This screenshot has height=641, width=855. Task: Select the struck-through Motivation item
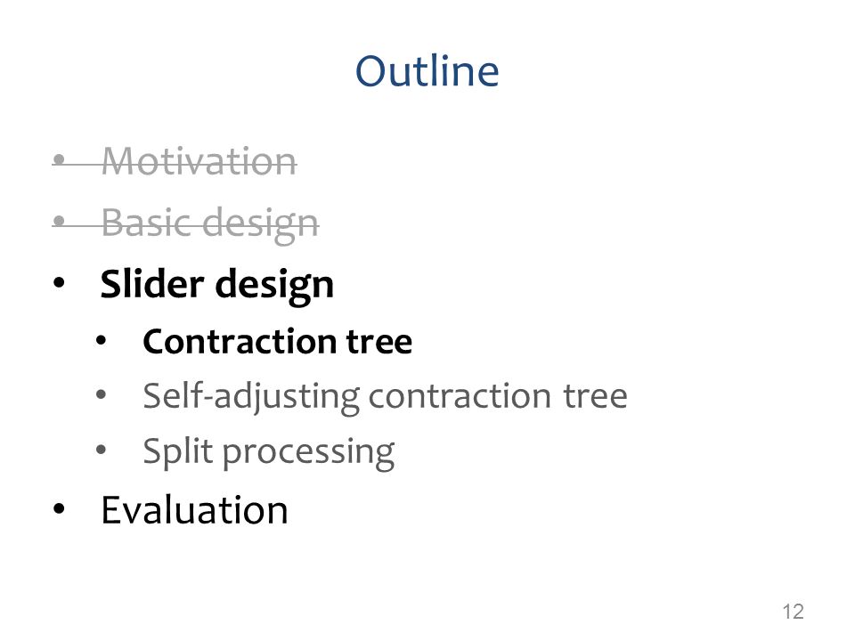pos(199,161)
